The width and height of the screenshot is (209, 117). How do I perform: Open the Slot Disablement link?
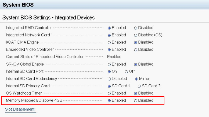(20, 109)
